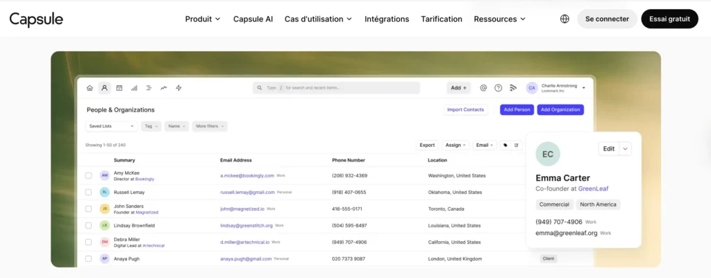Check the Anaya Pugh row checkbox
Image resolution: width=711 pixels, height=278 pixels.
(88, 259)
